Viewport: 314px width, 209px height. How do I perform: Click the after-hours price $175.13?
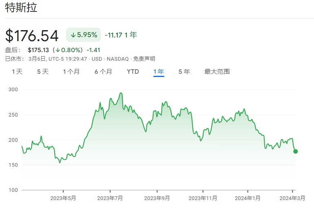click(x=38, y=50)
